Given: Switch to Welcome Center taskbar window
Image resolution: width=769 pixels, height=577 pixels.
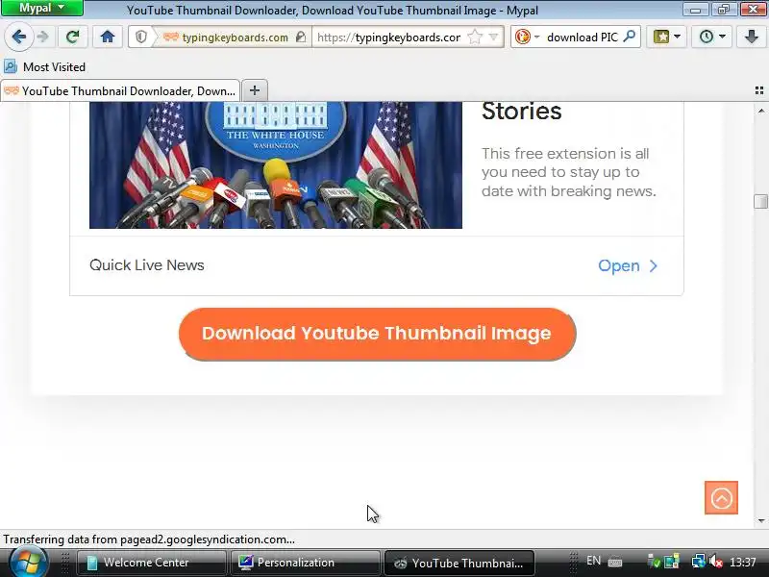Looking at the screenshot, I should (x=151, y=563).
